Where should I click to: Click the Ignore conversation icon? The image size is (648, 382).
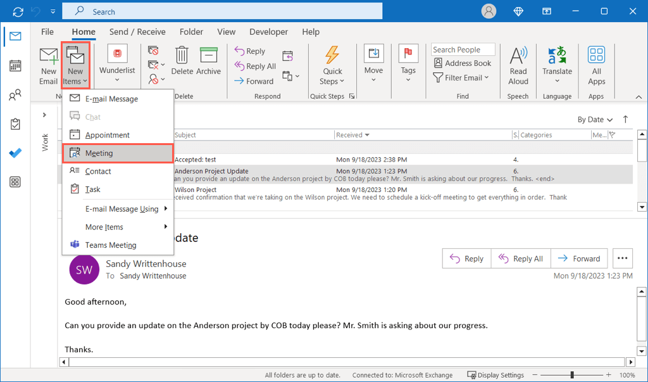coord(153,51)
